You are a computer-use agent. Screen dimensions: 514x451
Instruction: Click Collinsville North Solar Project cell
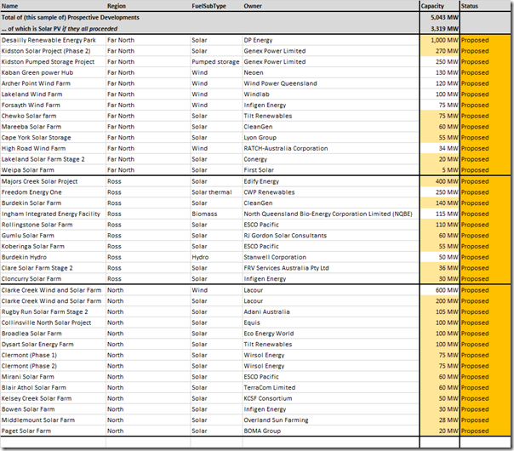pos(53,323)
